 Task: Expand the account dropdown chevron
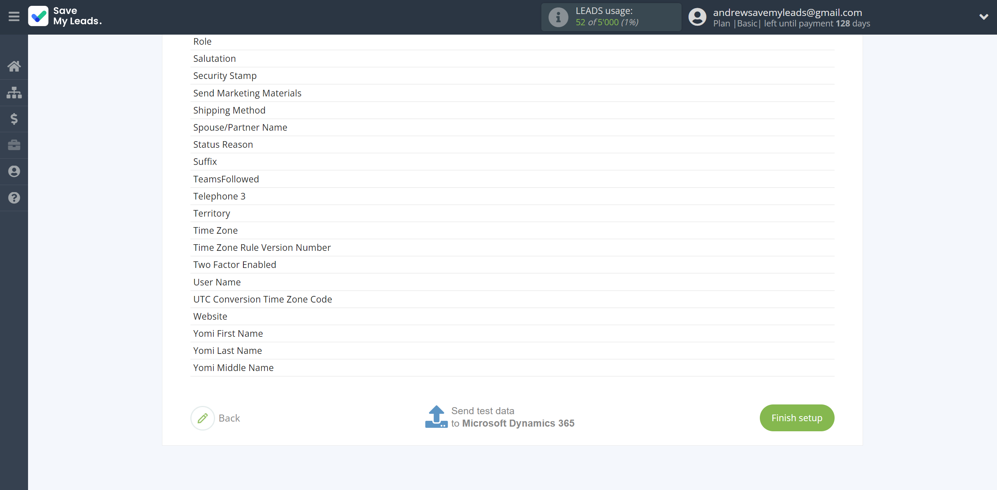coord(984,17)
